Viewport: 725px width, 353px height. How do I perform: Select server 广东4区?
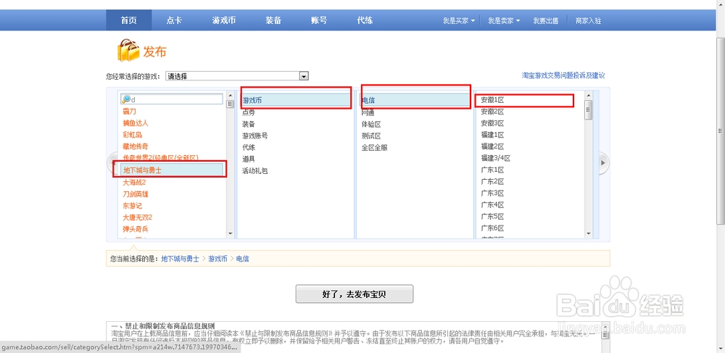[492, 204]
